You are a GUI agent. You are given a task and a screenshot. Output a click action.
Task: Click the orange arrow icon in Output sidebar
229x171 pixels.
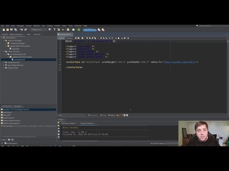point(59,128)
